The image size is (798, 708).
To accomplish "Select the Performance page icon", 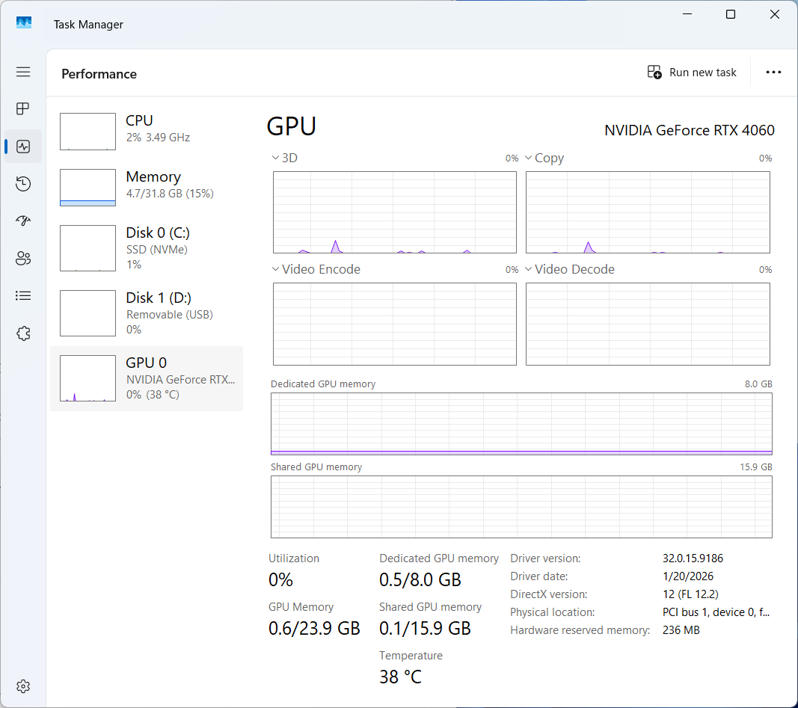I will point(23,147).
